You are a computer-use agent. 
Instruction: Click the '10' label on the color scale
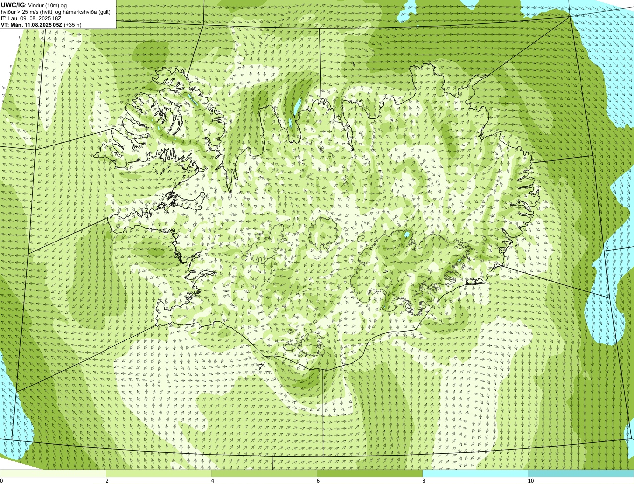(x=531, y=481)
